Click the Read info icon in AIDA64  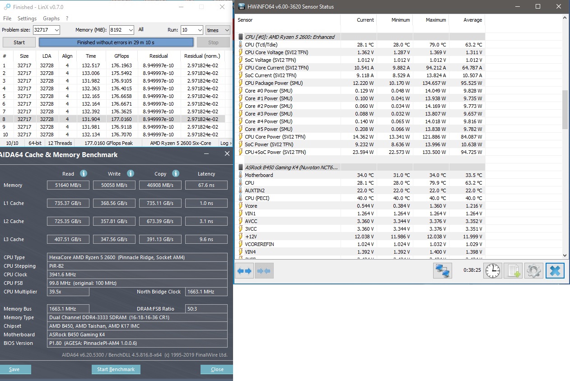pyautogui.click(x=83, y=173)
